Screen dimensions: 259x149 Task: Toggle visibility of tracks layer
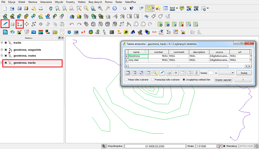[6, 43]
